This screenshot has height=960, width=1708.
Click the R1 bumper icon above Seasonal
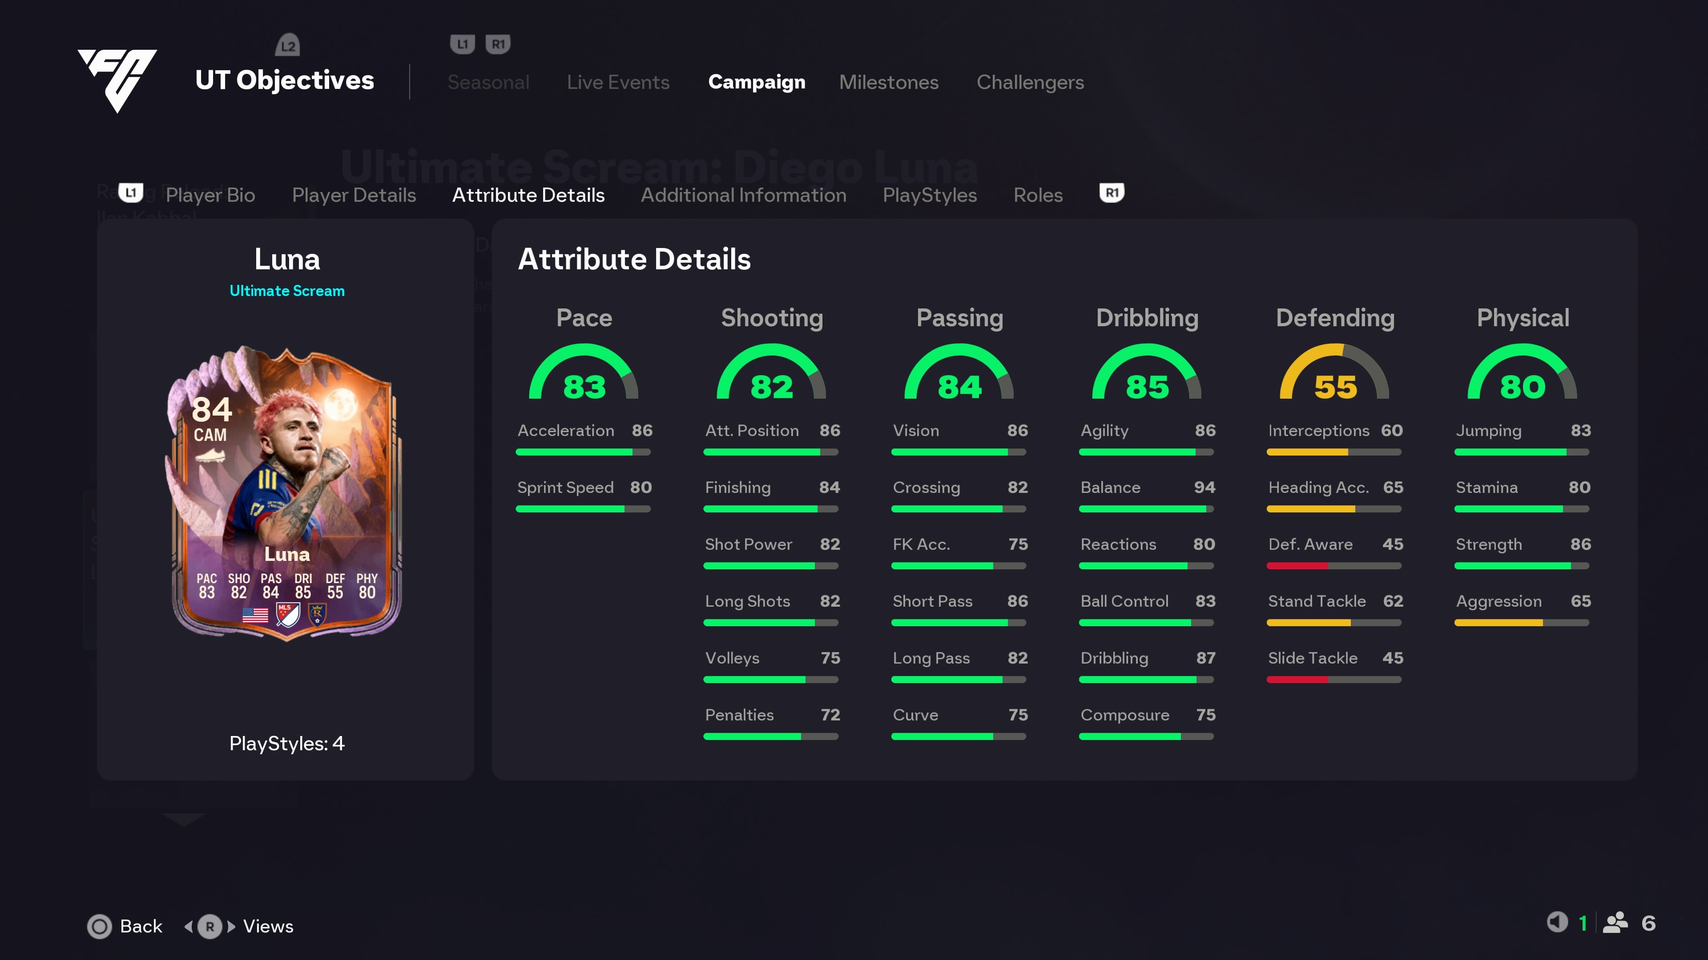(498, 44)
